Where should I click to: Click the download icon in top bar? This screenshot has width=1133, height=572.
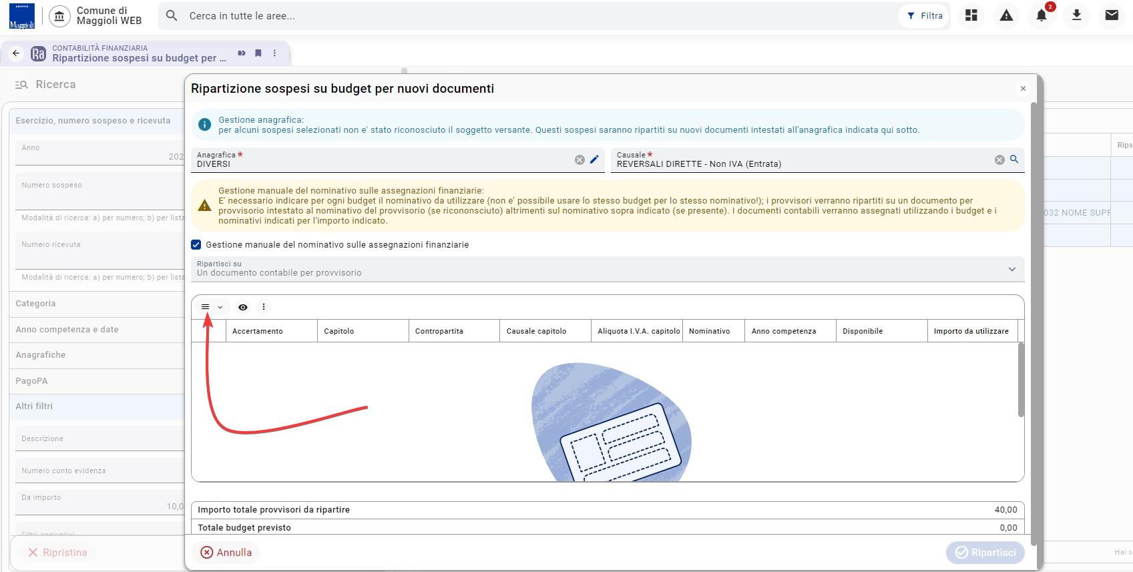pyautogui.click(x=1076, y=15)
